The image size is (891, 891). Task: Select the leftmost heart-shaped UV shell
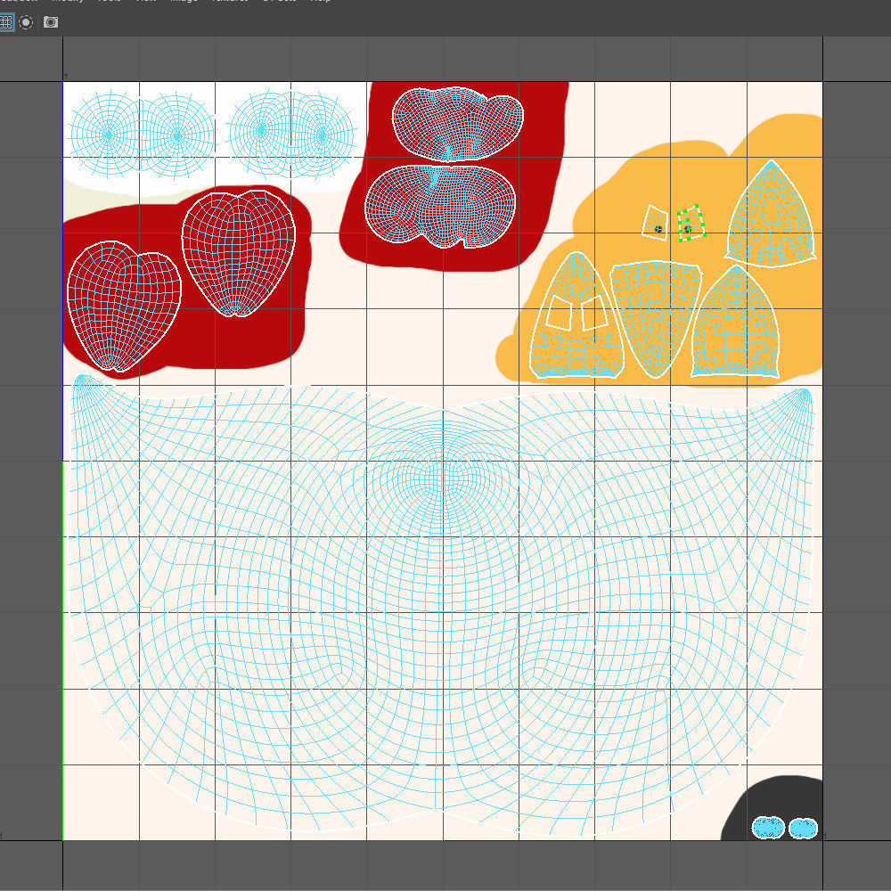click(124, 306)
